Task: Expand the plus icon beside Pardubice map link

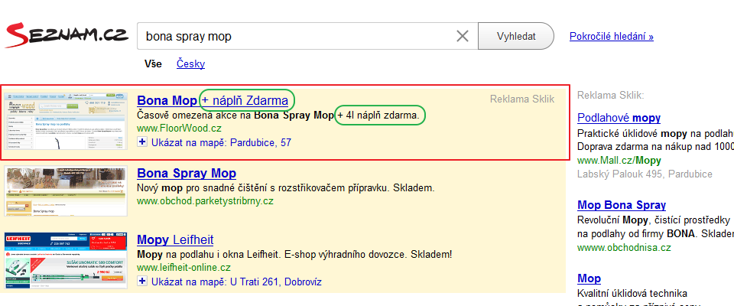Action: 141,142
